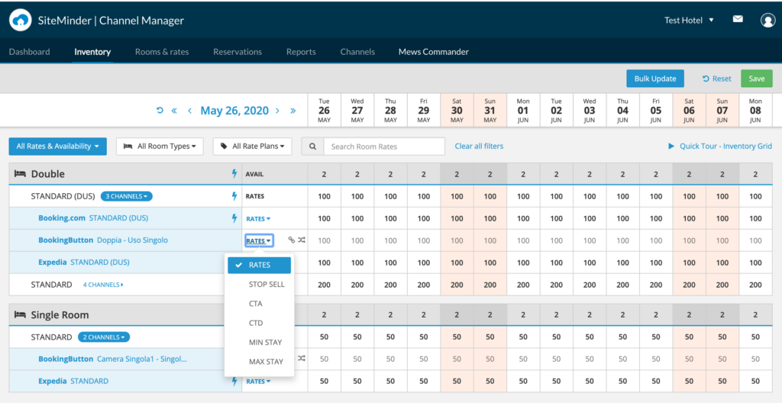The width and height of the screenshot is (782, 403).
Task: Open All Room Types filter
Action: (x=160, y=146)
